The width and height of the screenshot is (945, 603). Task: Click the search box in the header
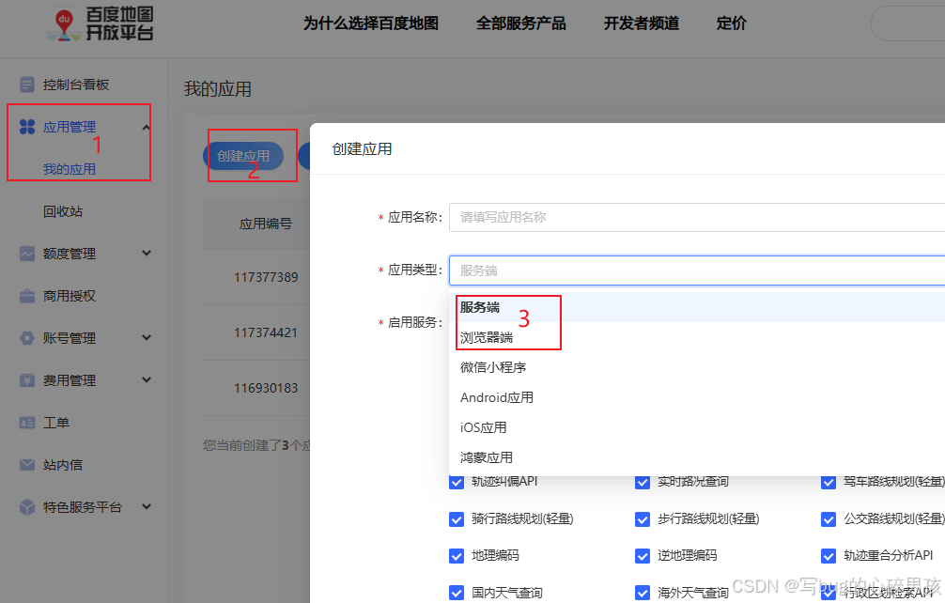coord(907,23)
